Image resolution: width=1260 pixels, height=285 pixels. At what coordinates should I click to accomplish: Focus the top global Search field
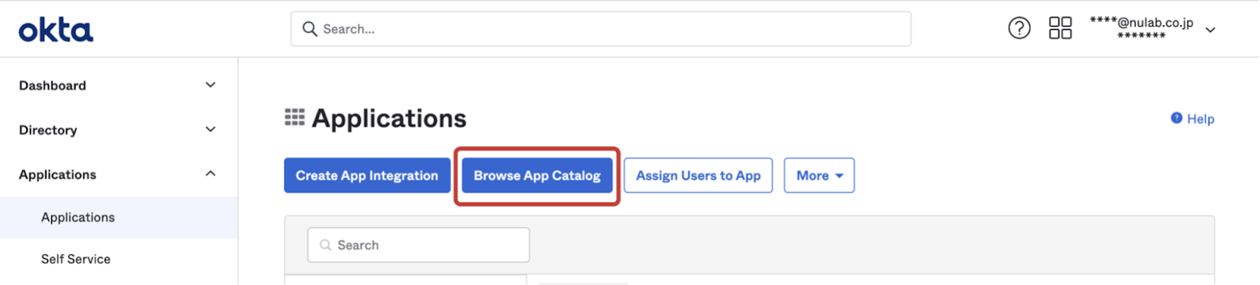coord(601,29)
